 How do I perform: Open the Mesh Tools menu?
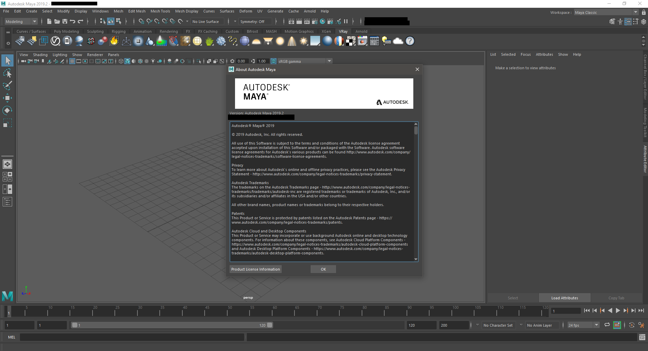coord(160,11)
